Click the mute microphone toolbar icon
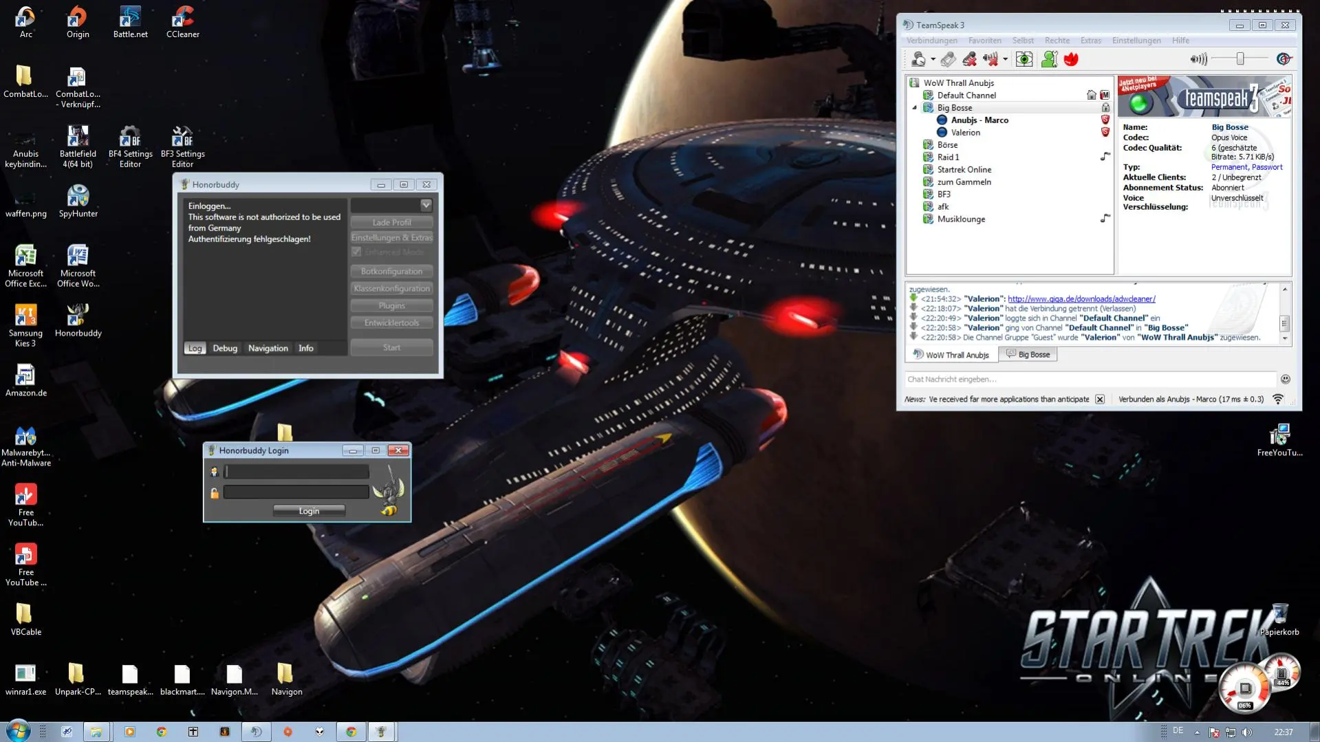This screenshot has height=742, width=1320. (x=969, y=60)
